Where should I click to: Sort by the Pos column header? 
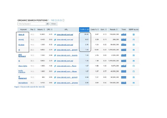33,30
